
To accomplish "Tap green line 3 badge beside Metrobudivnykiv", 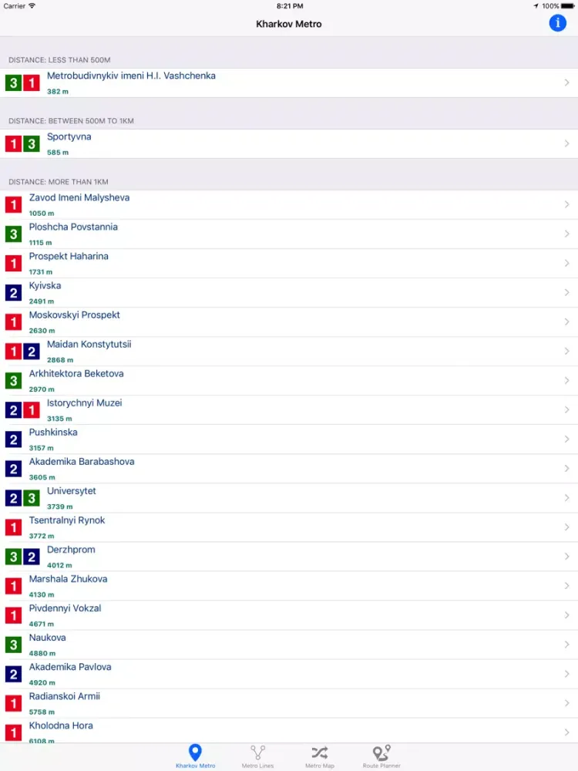I will (x=13, y=83).
